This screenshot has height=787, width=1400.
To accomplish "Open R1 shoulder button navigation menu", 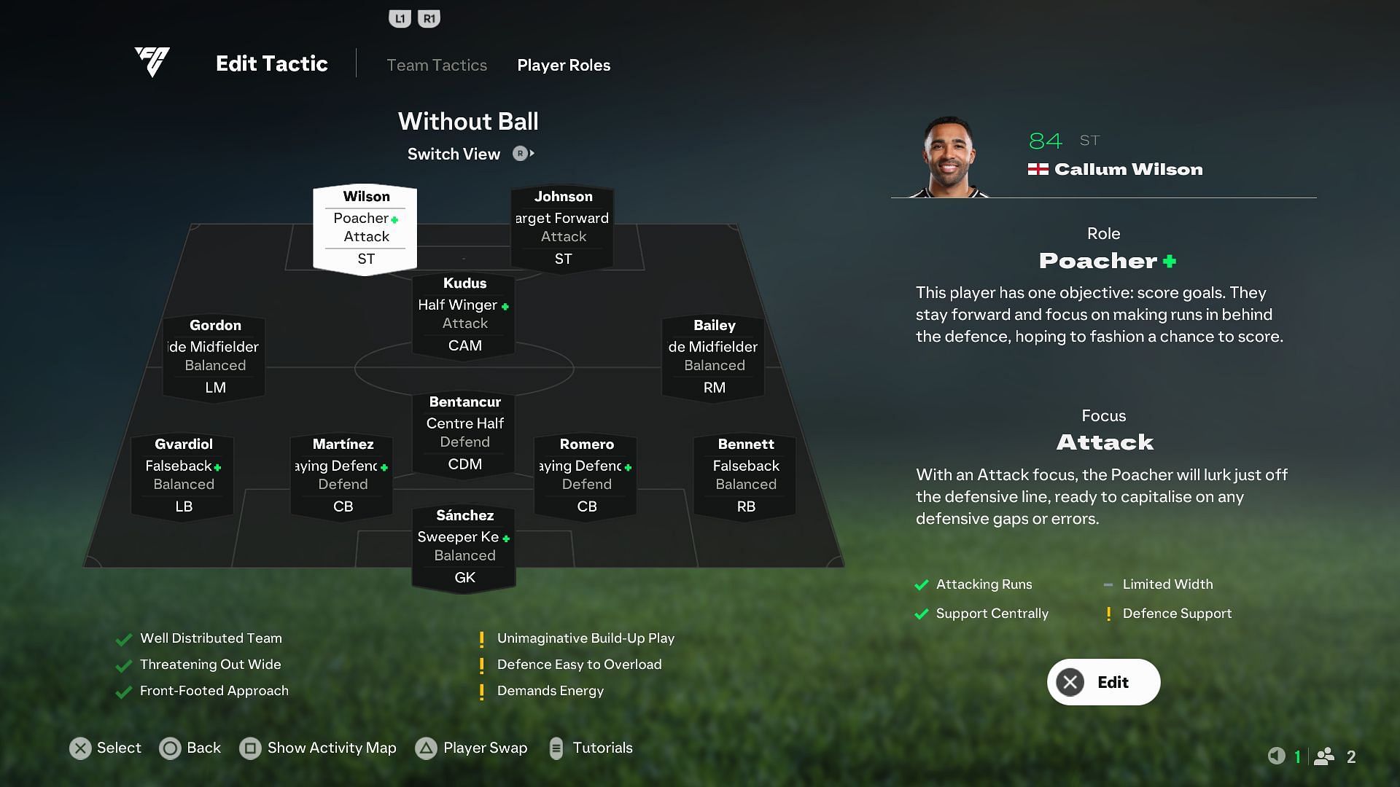I will pyautogui.click(x=429, y=17).
